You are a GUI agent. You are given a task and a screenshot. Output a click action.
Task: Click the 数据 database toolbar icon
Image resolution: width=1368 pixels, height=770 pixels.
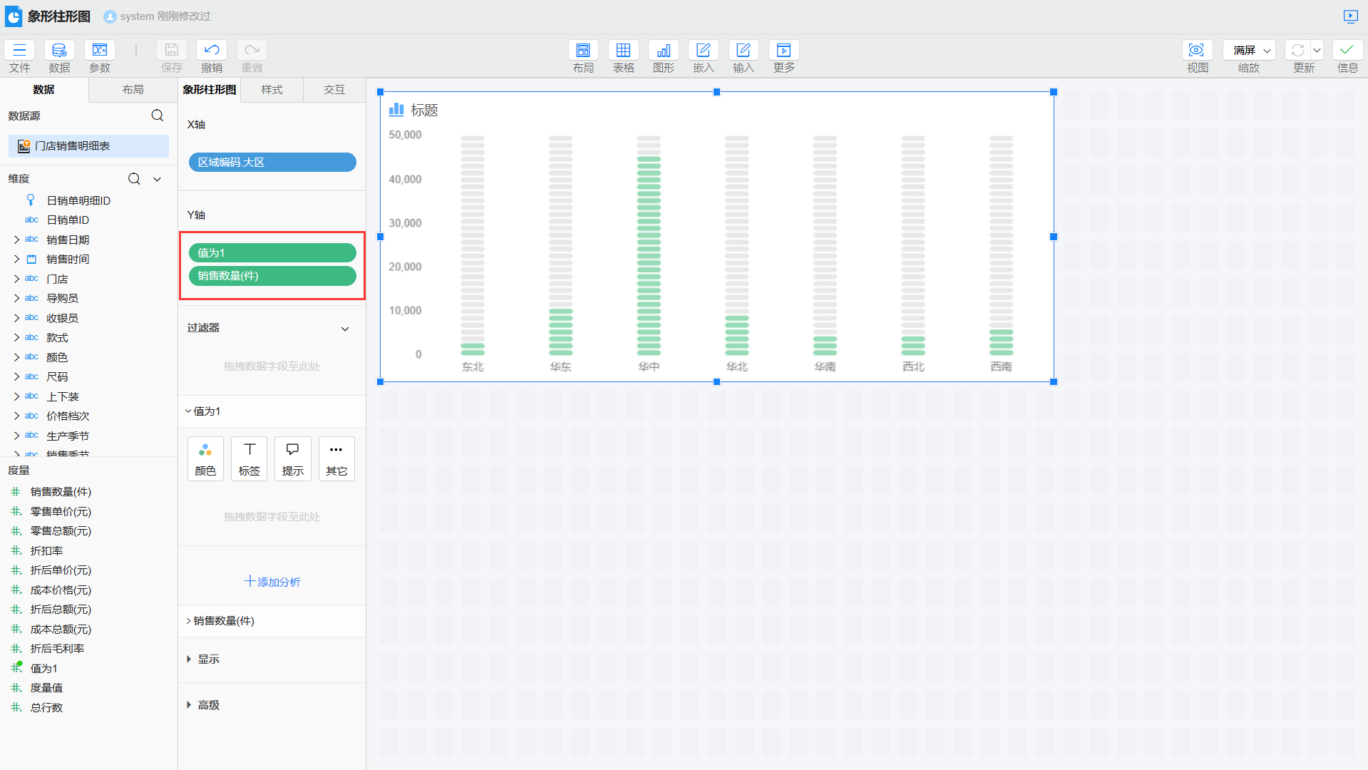click(59, 50)
